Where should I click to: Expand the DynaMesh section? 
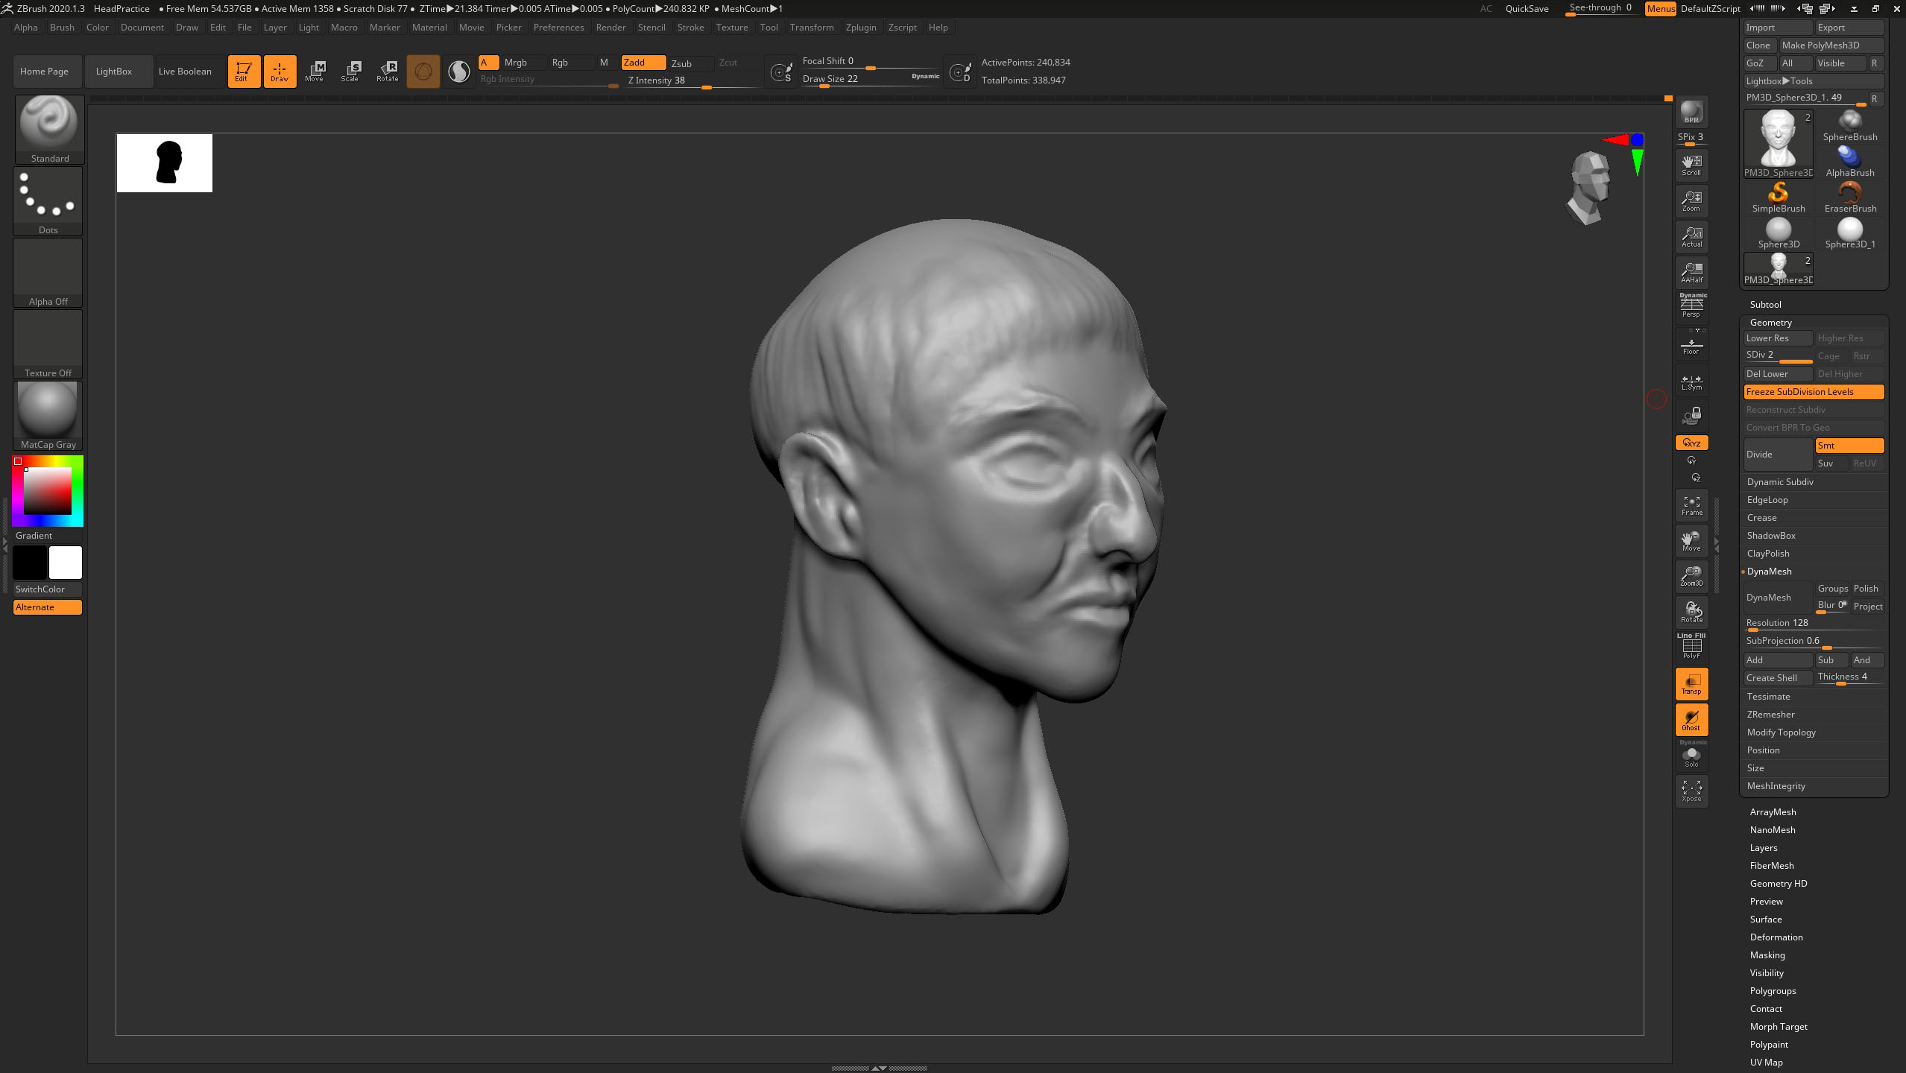1770,571
